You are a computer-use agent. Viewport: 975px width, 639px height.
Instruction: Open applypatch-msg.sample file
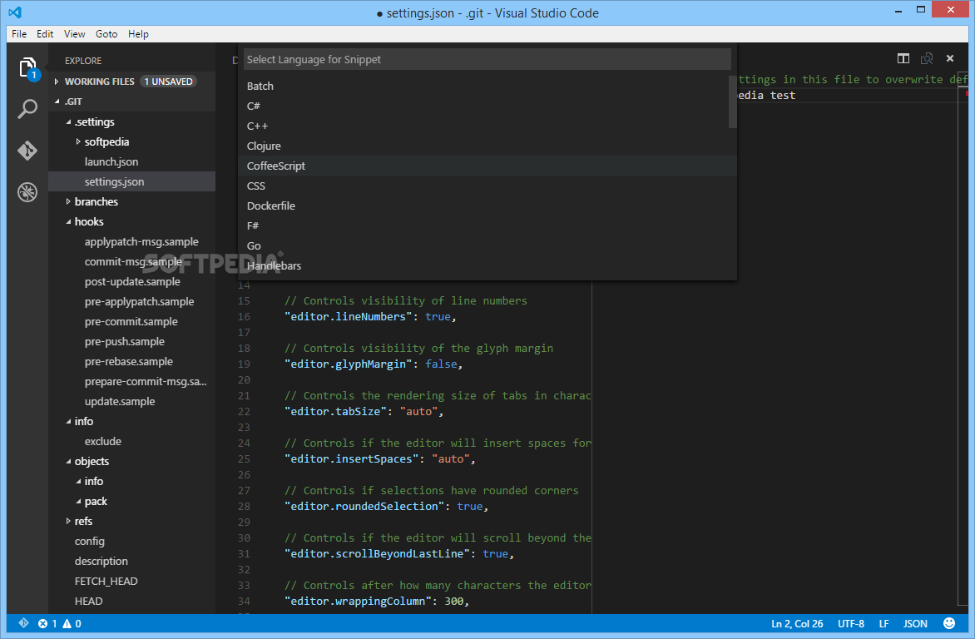click(x=131, y=241)
